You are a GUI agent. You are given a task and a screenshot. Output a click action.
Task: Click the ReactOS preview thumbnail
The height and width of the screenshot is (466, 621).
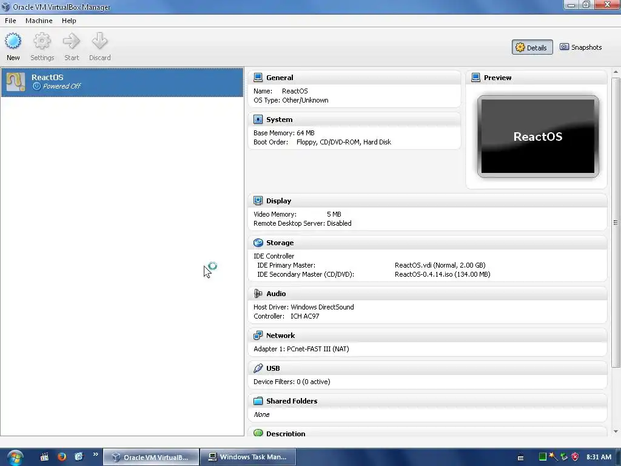coord(538,137)
